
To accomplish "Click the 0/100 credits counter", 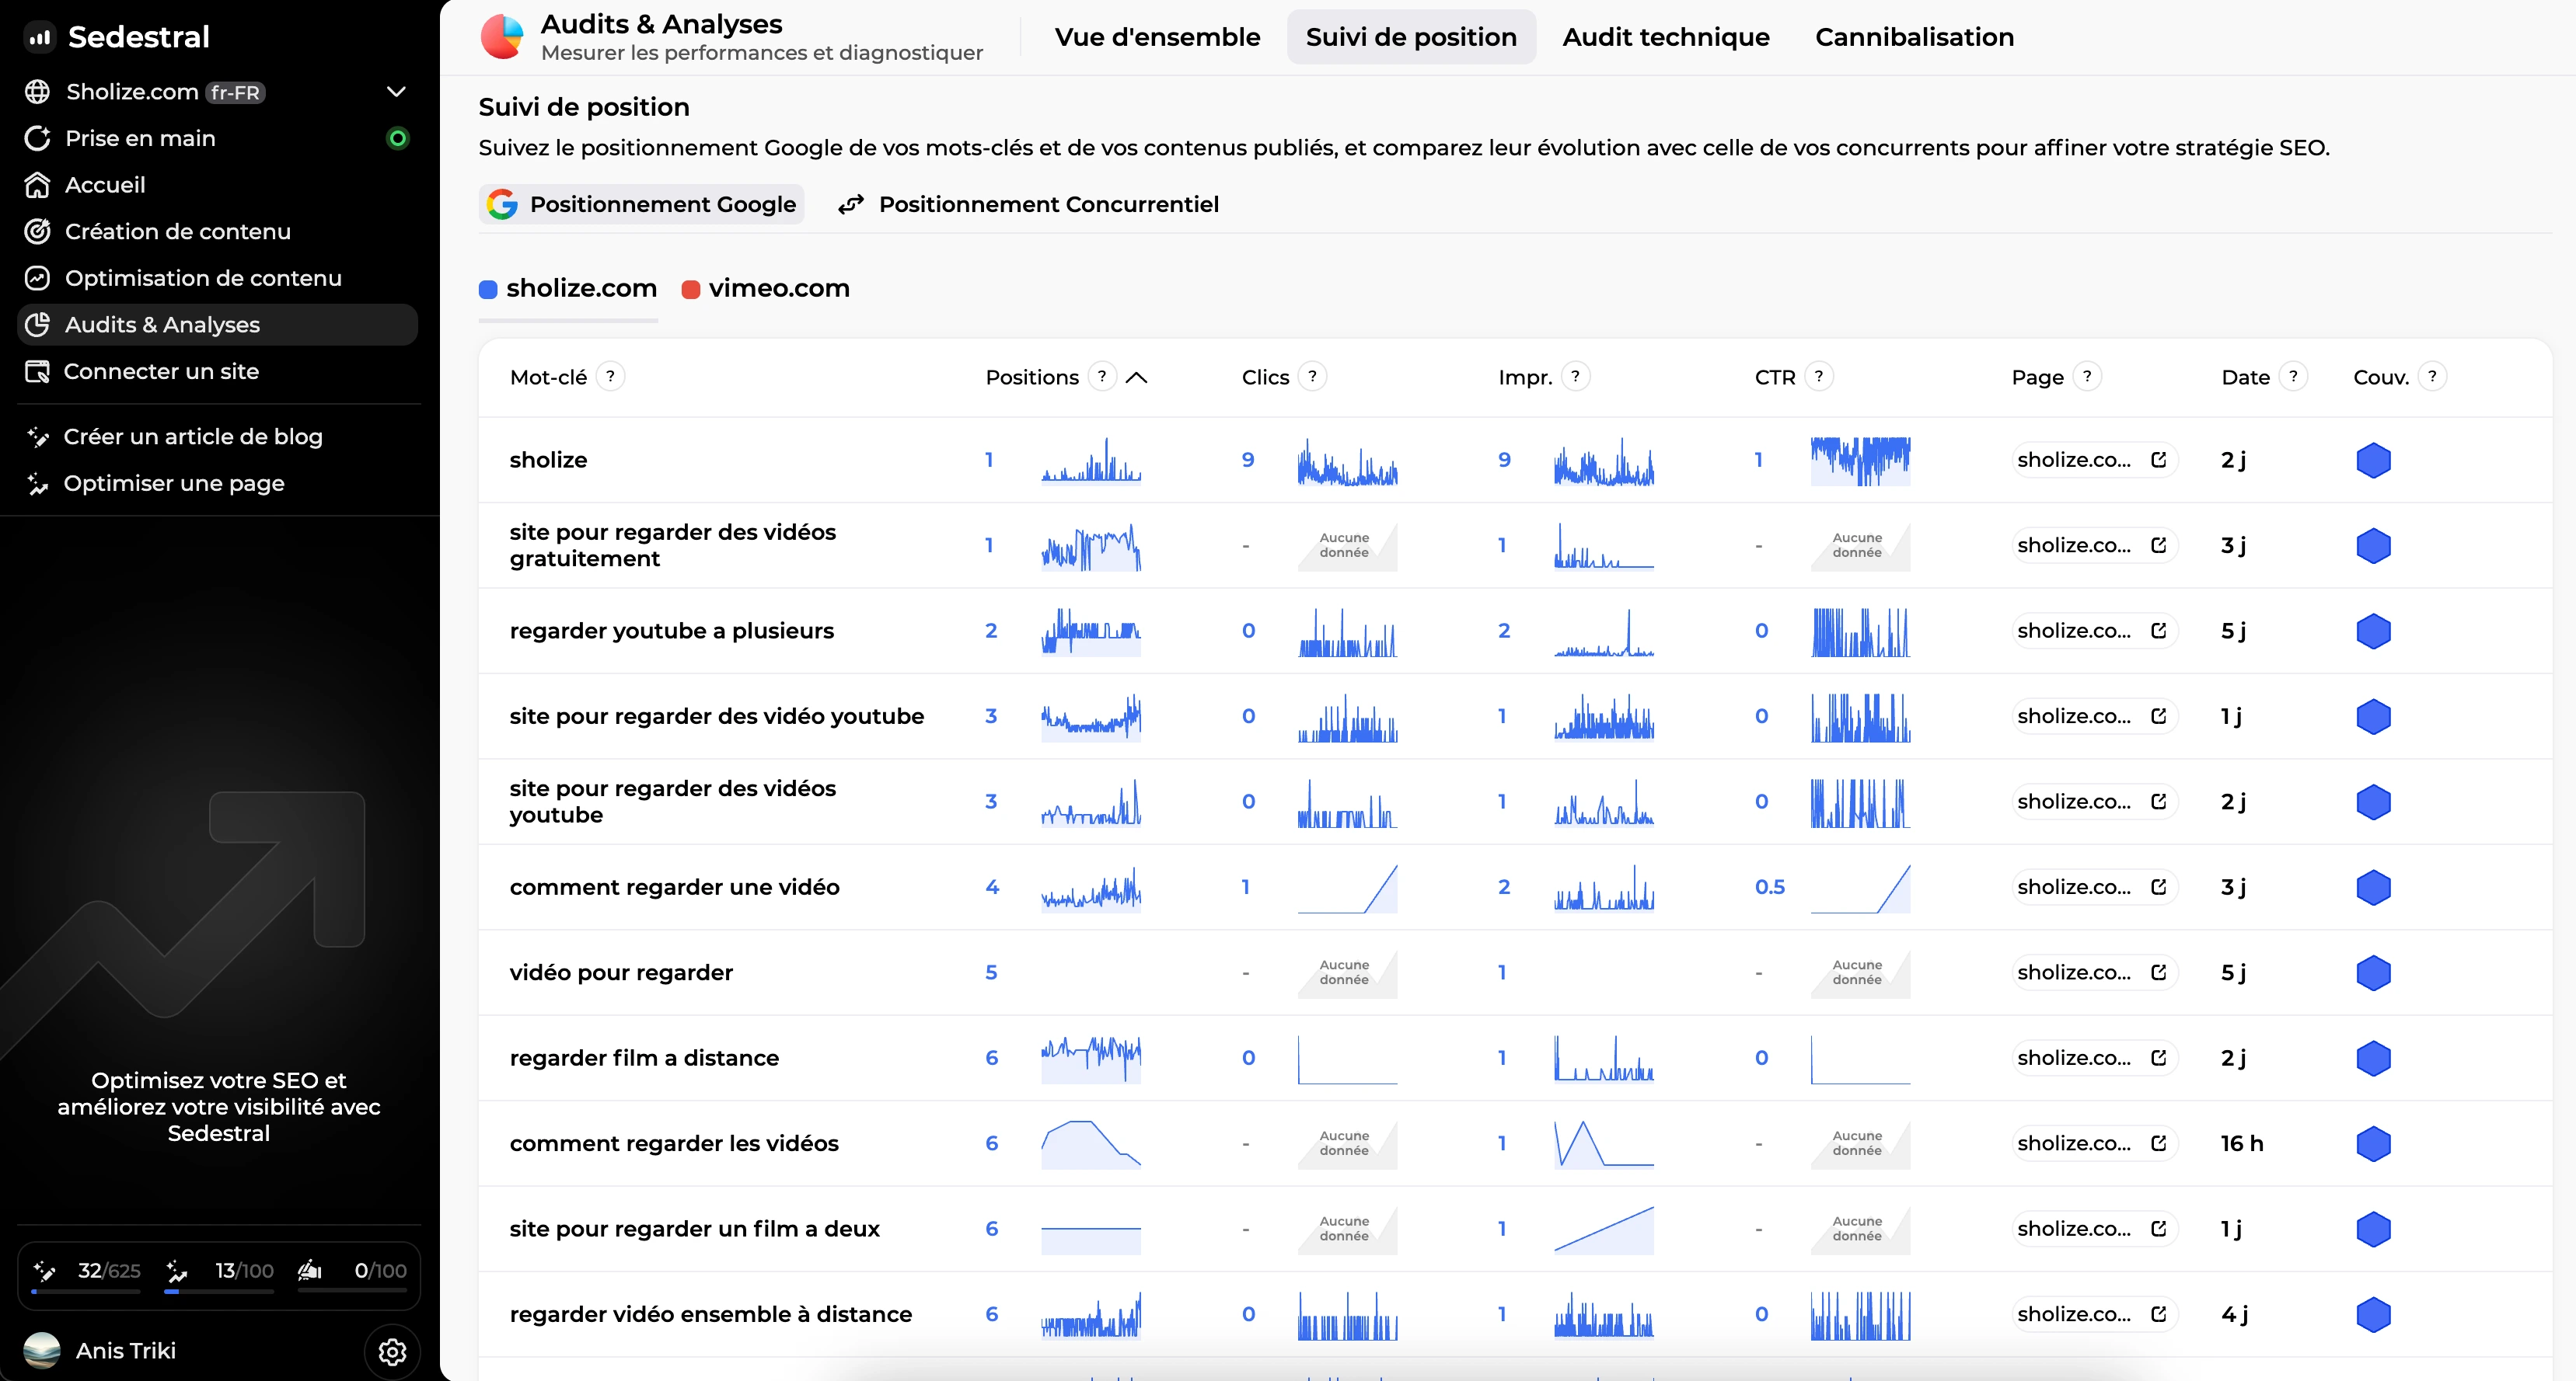I will click(x=380, y=1270).
